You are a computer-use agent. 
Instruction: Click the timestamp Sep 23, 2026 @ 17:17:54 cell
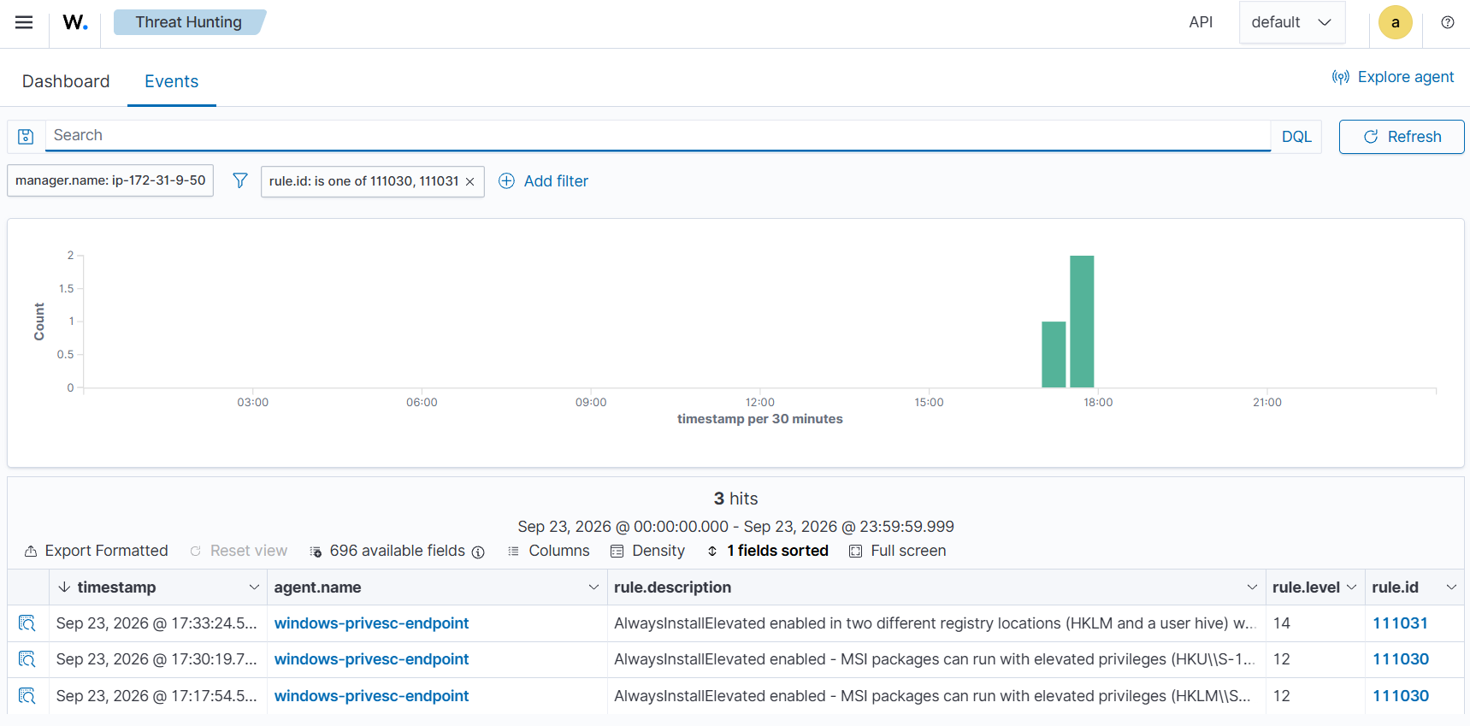coord(157,696)
